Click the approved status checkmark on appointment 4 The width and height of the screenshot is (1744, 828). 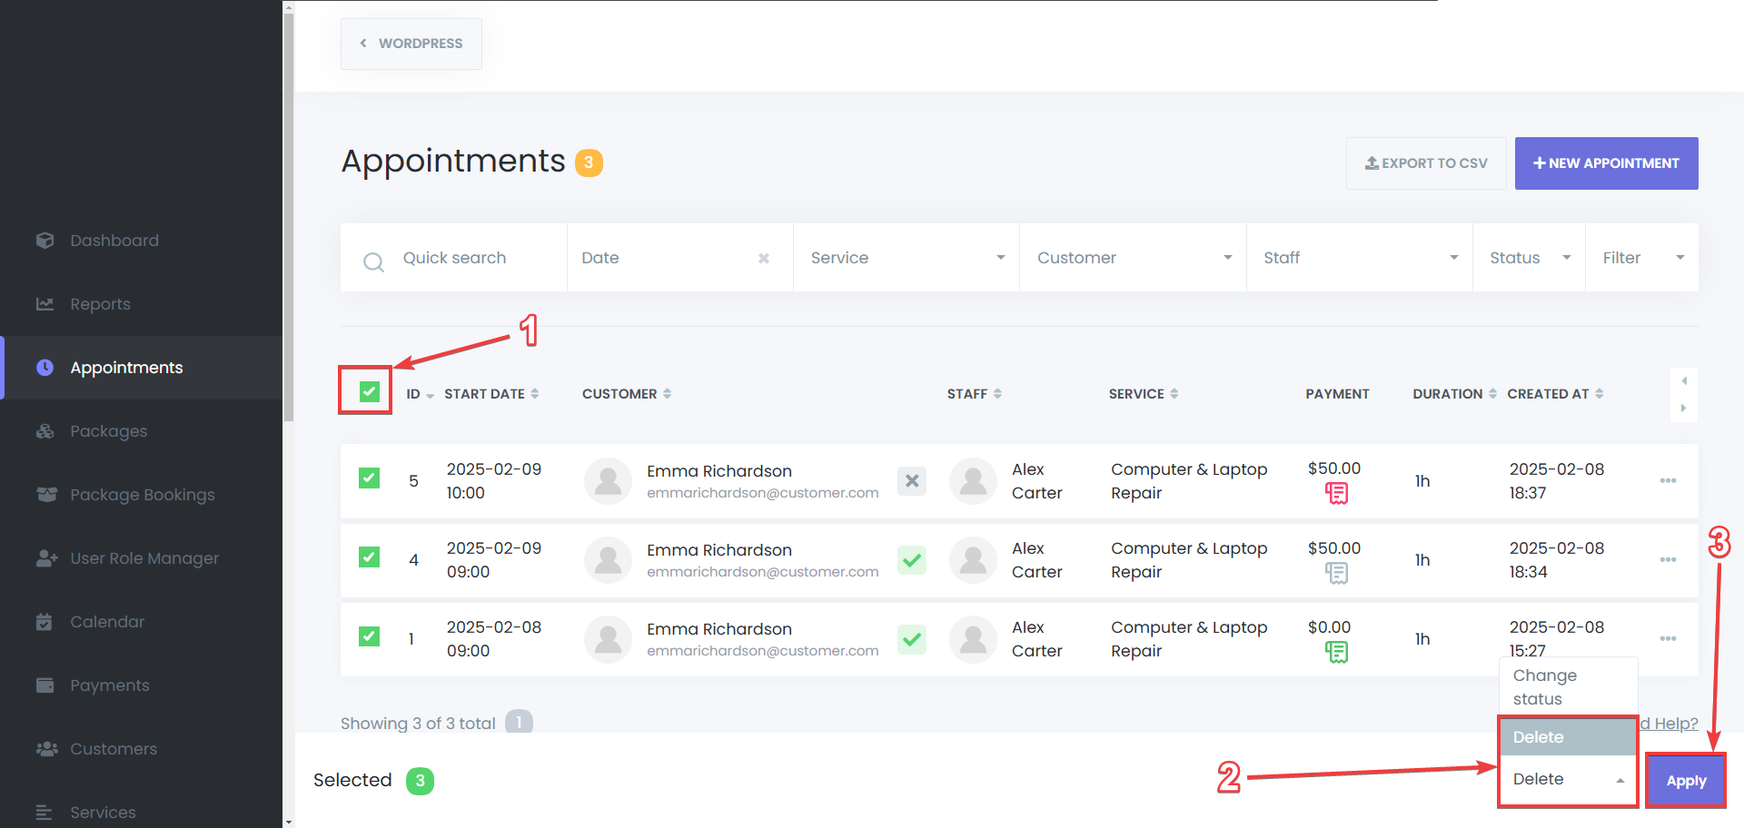tap(912, 560)
